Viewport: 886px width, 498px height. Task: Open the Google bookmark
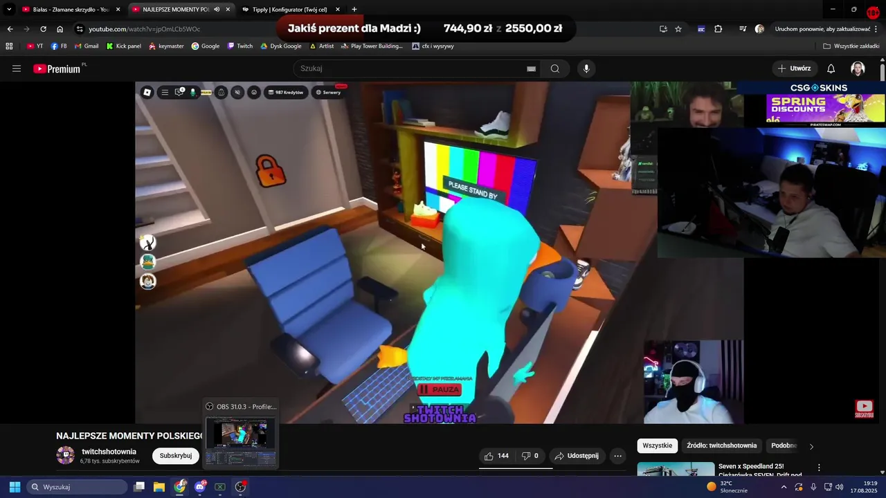coord(206,46)
